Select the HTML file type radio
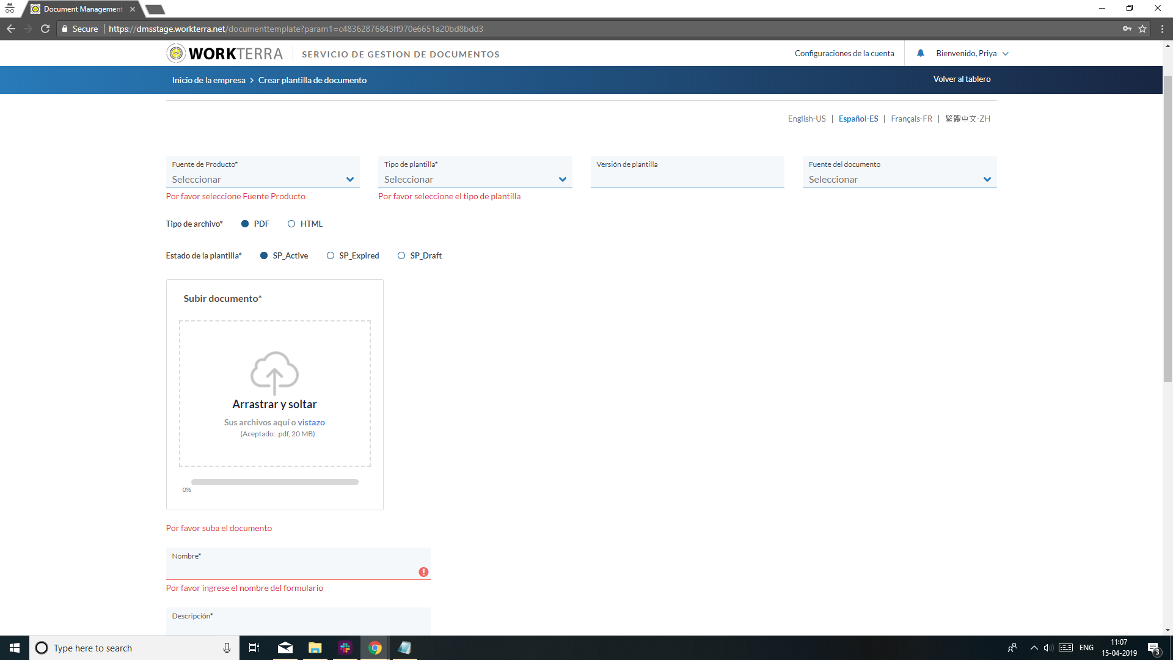The width and height of the screenshot is (1173, 660). [x=291, y=224]
